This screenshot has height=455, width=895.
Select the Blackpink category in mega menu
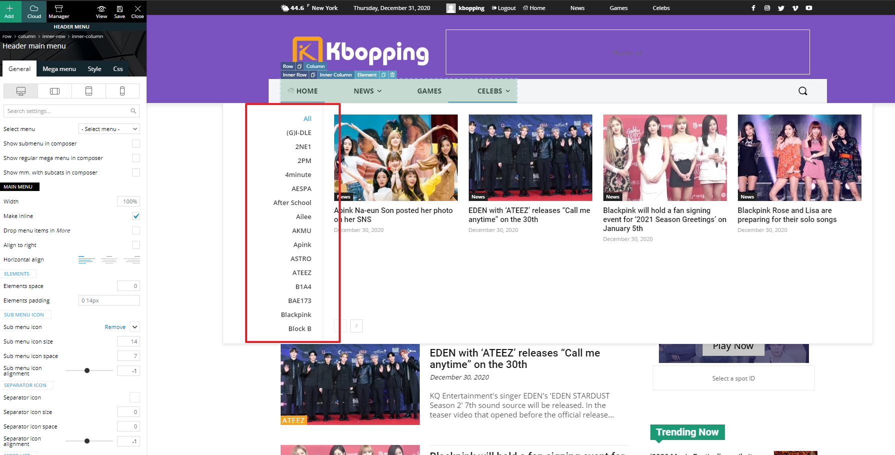pos(296,314)
